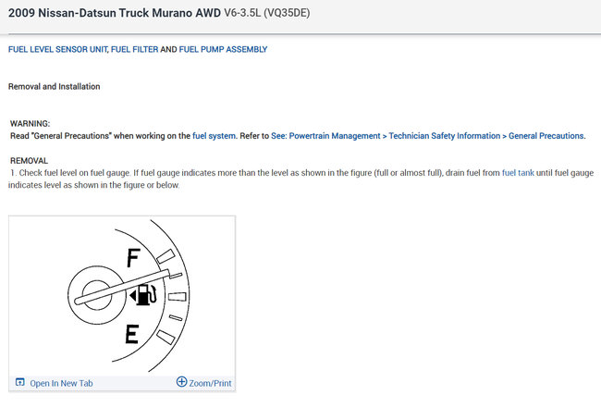Open the FUEL FILTER link

135,49
